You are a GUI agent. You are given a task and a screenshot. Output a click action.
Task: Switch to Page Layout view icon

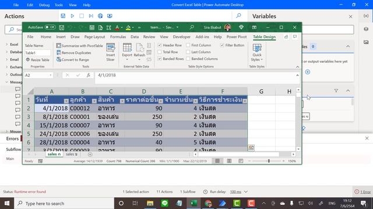pyautogui.click(x=229, y=161)
